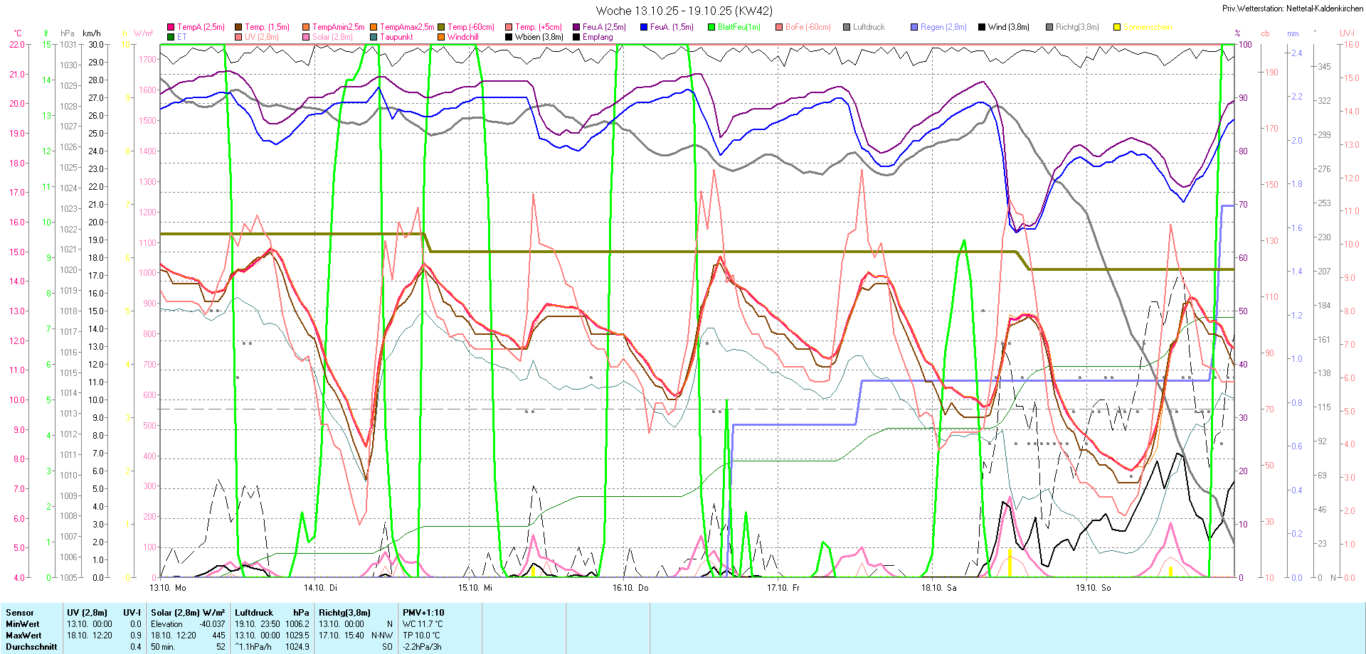Click the UV (2,8m) table column header
The width and height of the screenshot is (1366, 654).
[87, 613]
